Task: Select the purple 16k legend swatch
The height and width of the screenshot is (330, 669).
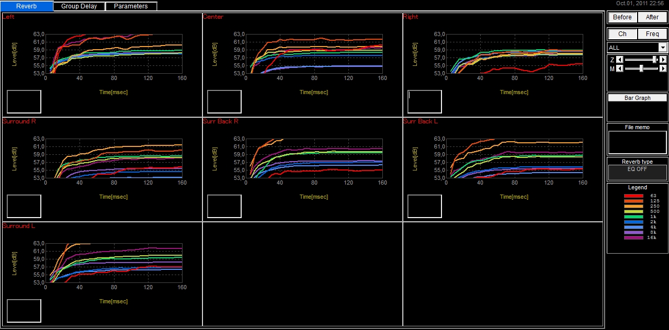Action: tap(633, 238)
